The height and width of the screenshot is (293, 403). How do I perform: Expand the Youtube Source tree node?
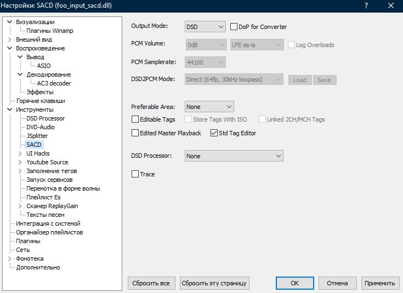(x=21, y=162)
